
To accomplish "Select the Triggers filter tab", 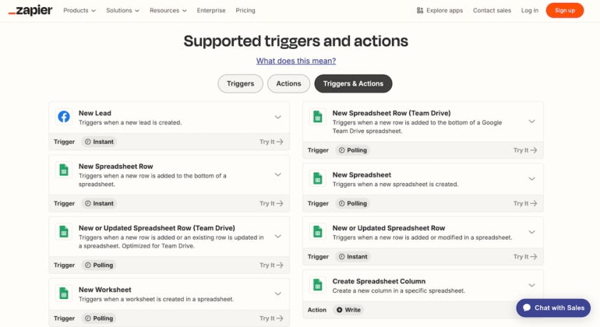I will [240, 83].
